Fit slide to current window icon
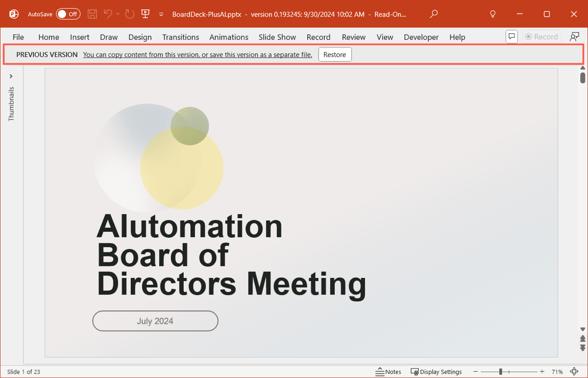This screenshot has height=378, width=588. point(575,372)
